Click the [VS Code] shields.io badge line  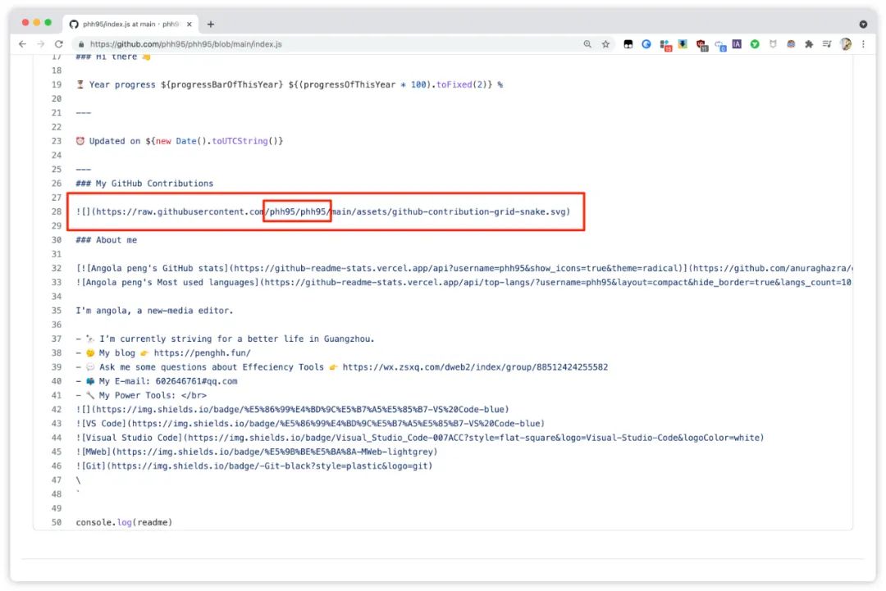tap(310, 423)
